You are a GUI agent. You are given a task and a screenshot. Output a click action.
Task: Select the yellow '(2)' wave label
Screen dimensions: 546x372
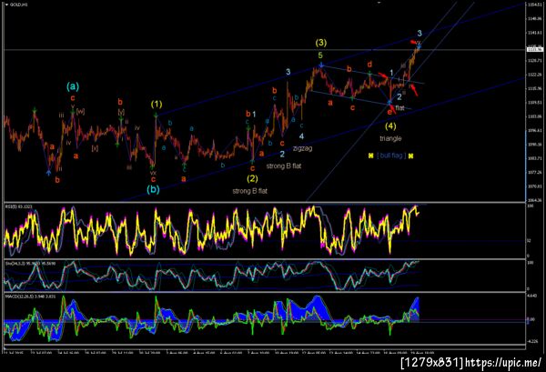pos(252,179)
